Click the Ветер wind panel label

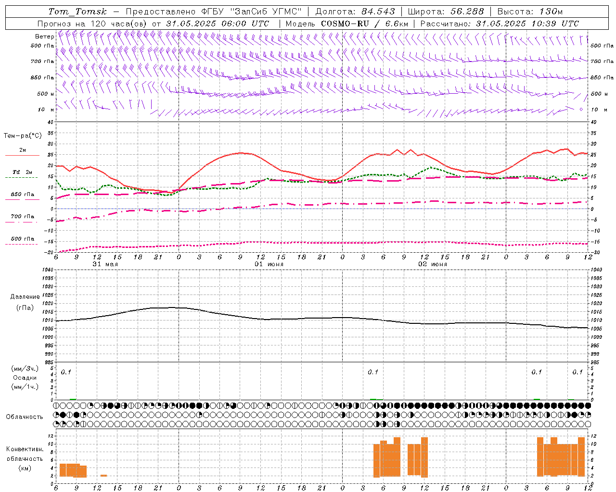44,37
